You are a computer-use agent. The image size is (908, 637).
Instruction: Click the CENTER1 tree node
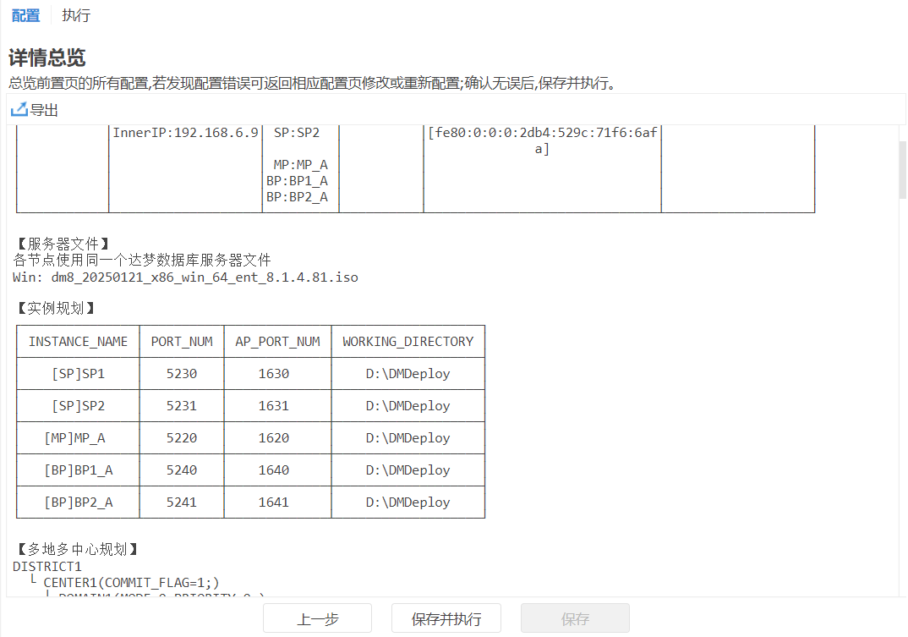tap(131, 582)
